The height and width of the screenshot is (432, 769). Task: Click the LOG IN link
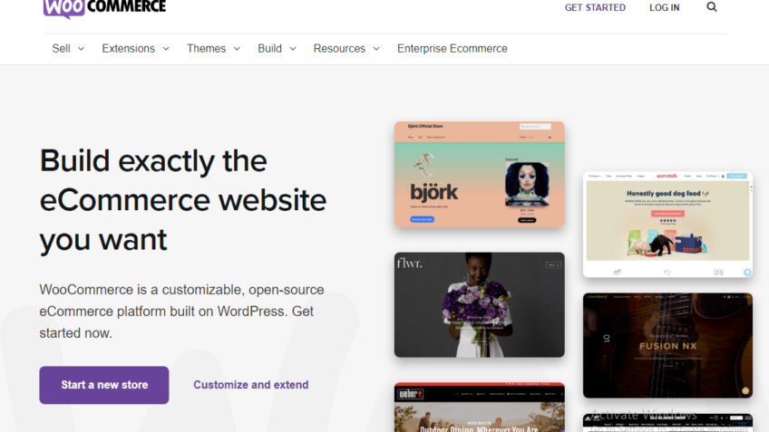[665, 8]
